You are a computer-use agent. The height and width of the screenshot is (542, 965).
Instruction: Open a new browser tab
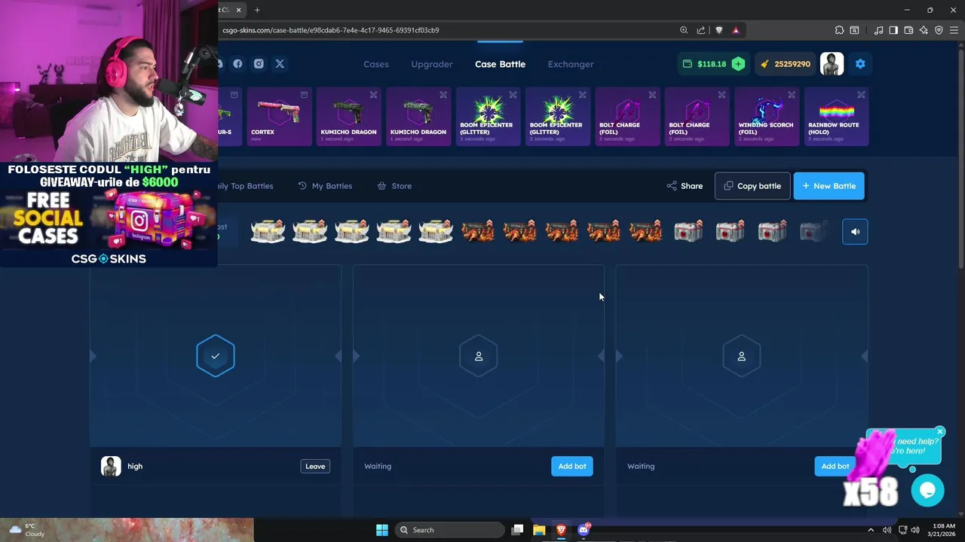point(257,10)
